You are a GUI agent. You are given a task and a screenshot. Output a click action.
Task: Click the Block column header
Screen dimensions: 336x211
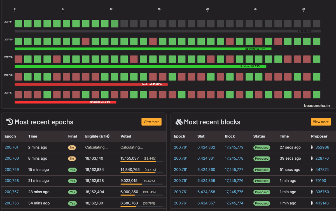point(230,136)
